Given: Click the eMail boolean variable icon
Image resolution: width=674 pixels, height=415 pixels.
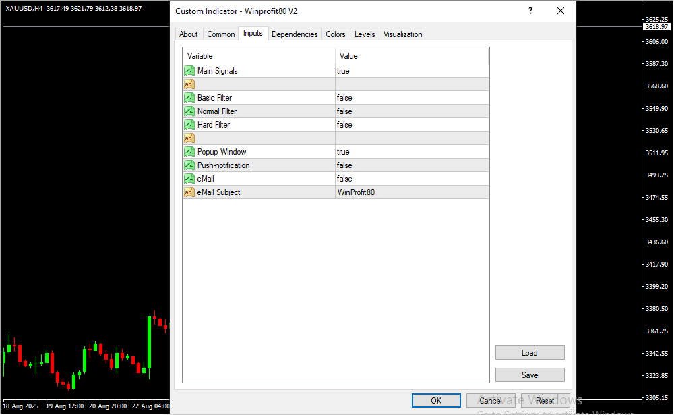Looking at the screenshot, I should (x=189, y=179).
